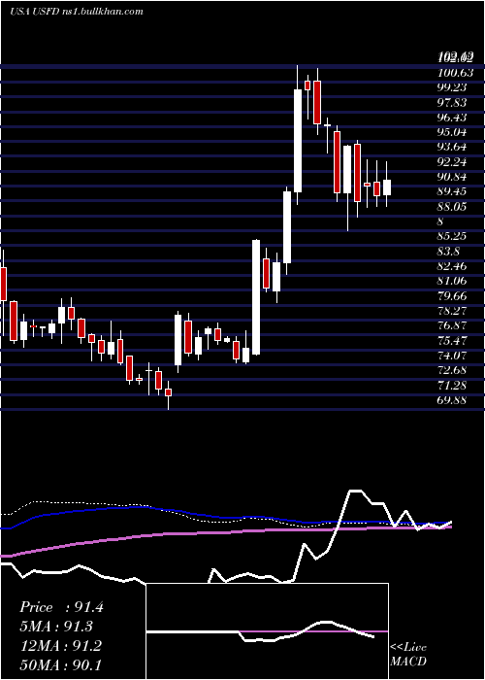
Task: Select the 93.64 price axis label
Action: (452, 147)
